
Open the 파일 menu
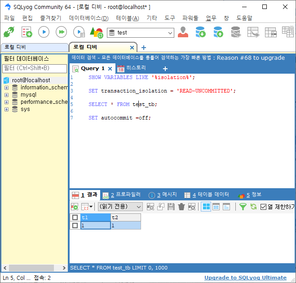pos(9,18)
